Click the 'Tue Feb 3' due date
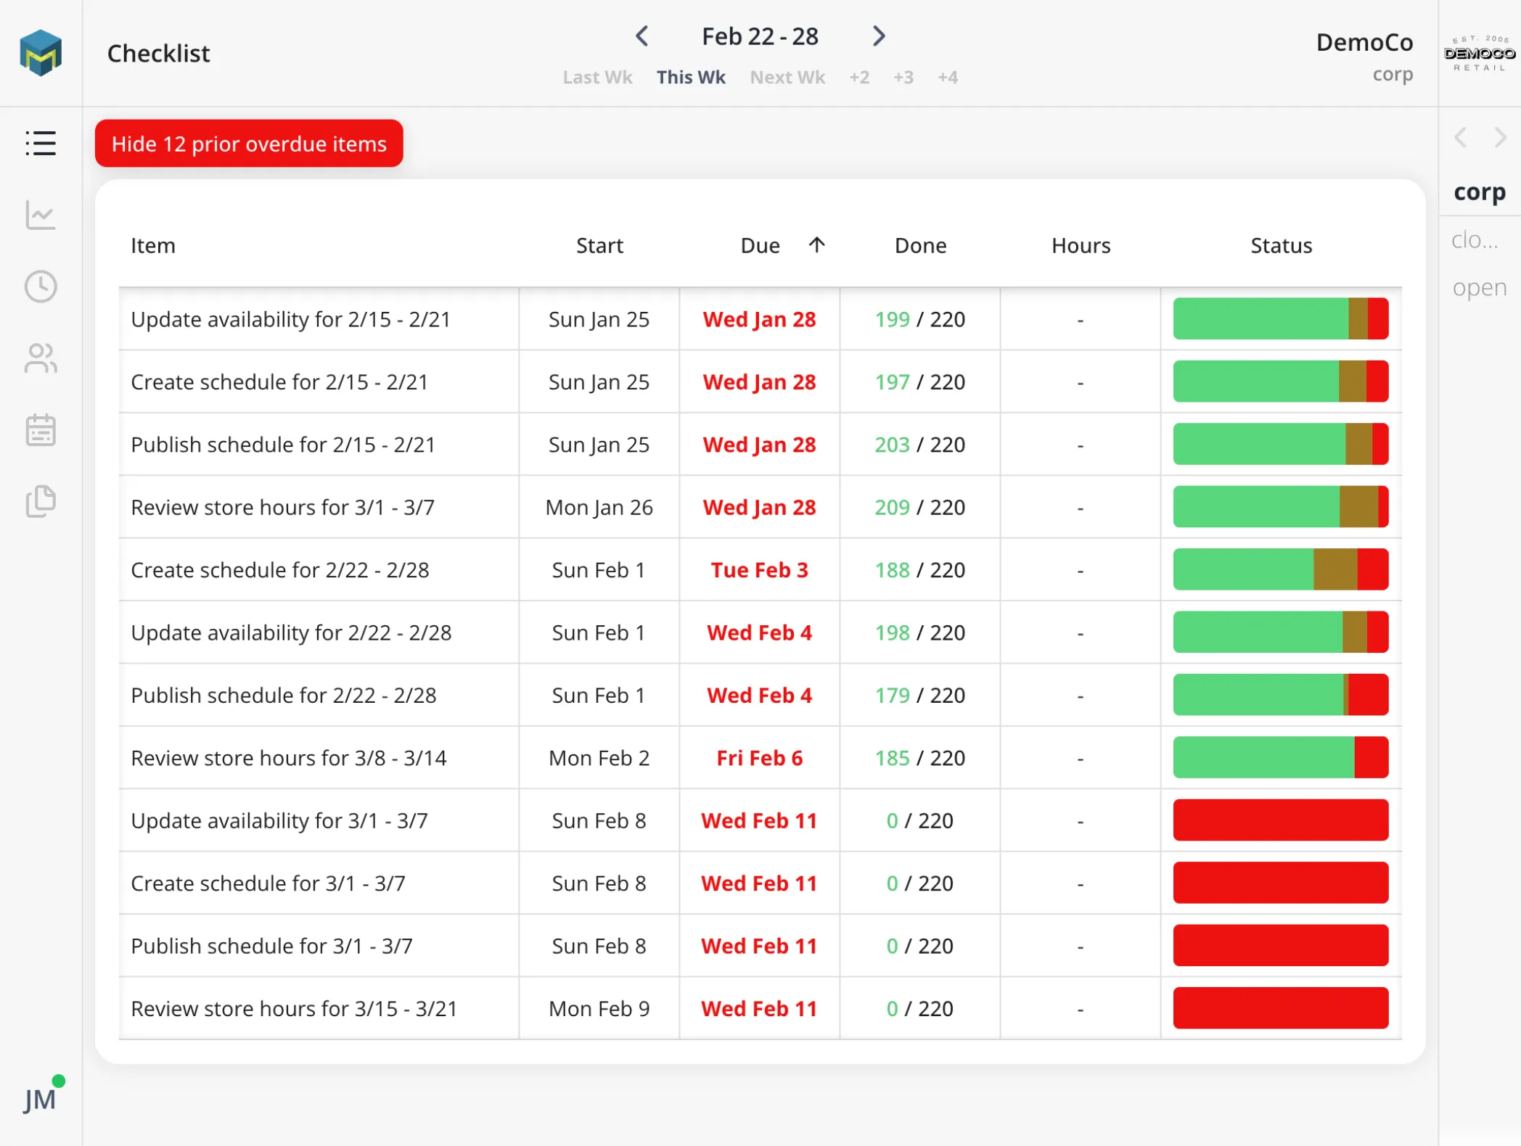 click(x=759, y=570)
